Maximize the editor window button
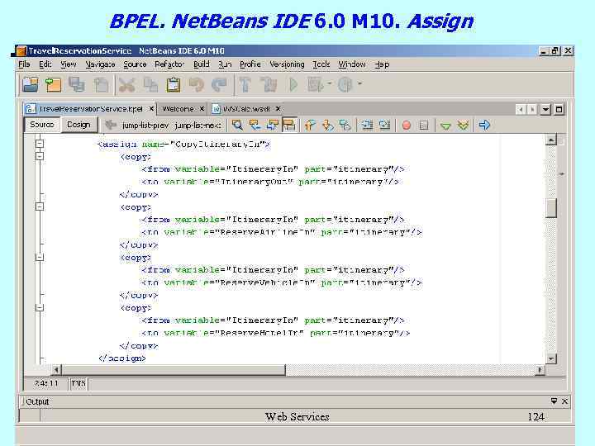 (559, 110)
